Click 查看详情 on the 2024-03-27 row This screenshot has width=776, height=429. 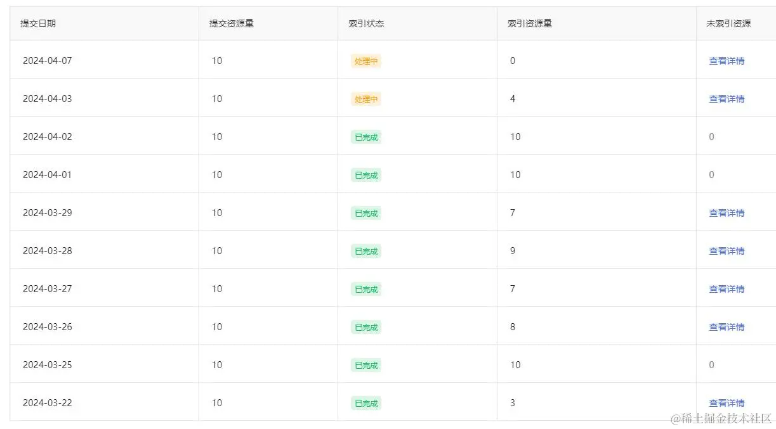[x=726, y=289]
